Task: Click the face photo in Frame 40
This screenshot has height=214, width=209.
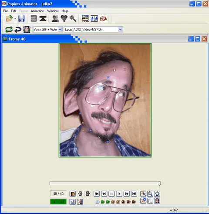Action: tap(105, 100)
